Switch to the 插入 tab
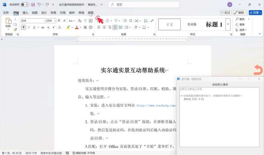 25,13
